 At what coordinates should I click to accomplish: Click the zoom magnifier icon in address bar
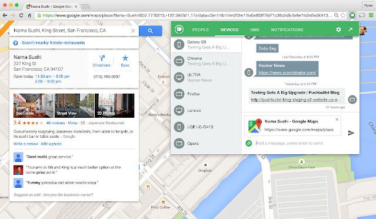tap(336, 15)
